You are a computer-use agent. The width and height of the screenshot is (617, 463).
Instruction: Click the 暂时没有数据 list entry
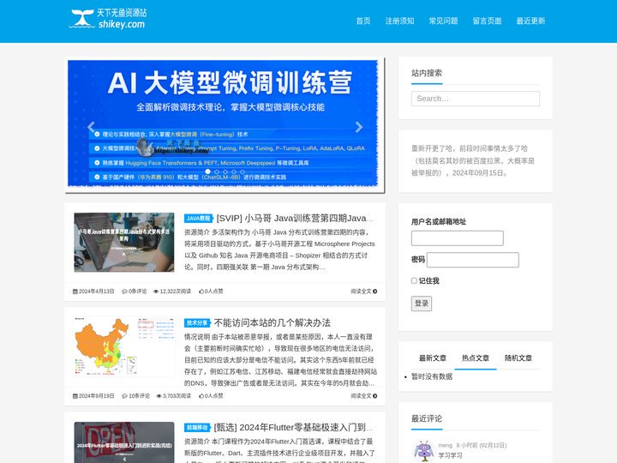point(432,376)
